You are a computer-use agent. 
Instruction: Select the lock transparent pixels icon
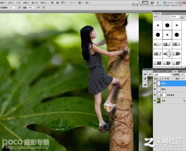(160, 79)
